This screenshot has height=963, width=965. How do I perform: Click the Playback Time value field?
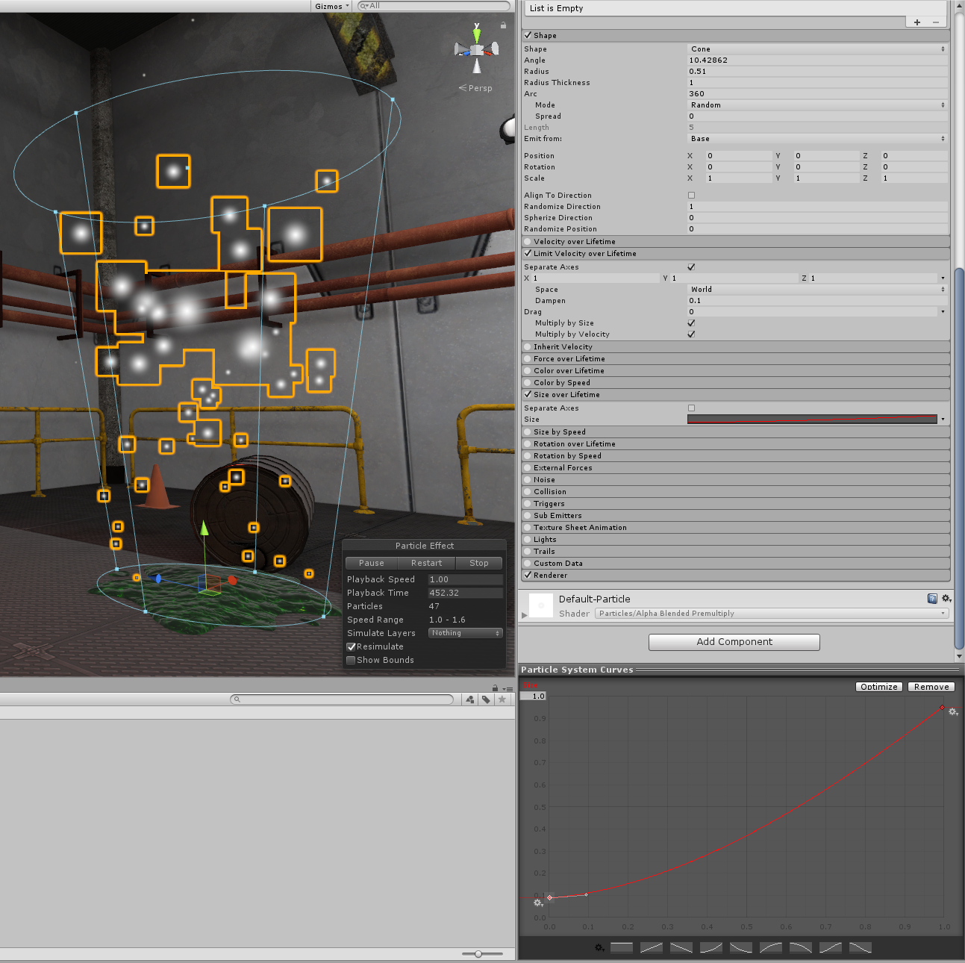pos(464,593)
